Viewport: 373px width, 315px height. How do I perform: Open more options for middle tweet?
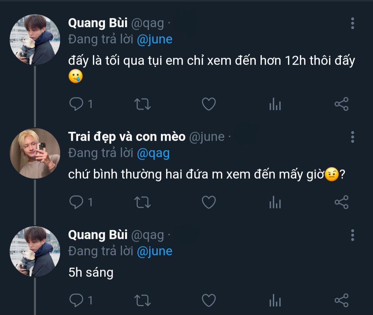tap(352, 137)
